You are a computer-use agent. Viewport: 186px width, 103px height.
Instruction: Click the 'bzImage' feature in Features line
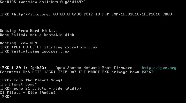119,72
